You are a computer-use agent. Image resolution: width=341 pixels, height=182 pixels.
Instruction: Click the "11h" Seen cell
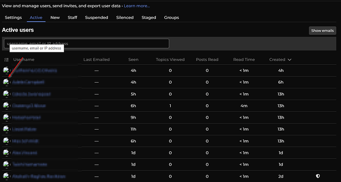(133, 129)
